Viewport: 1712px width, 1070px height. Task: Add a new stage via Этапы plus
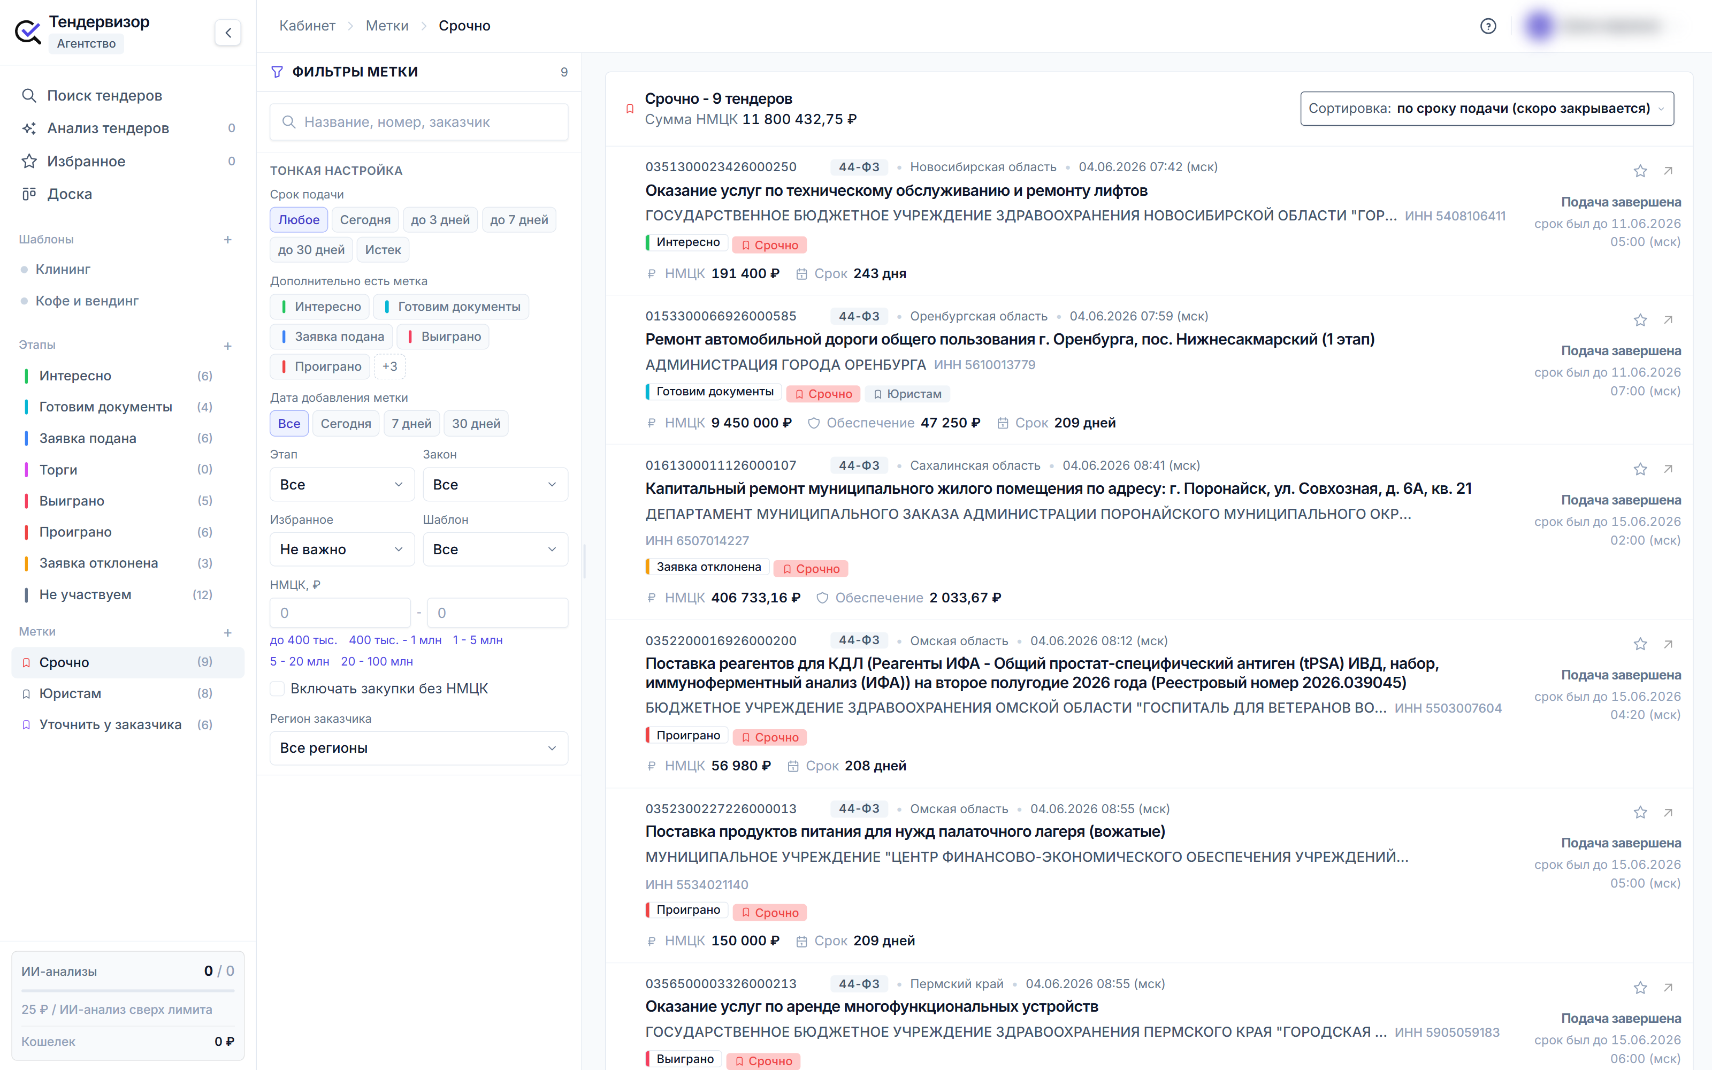(228, 346)
